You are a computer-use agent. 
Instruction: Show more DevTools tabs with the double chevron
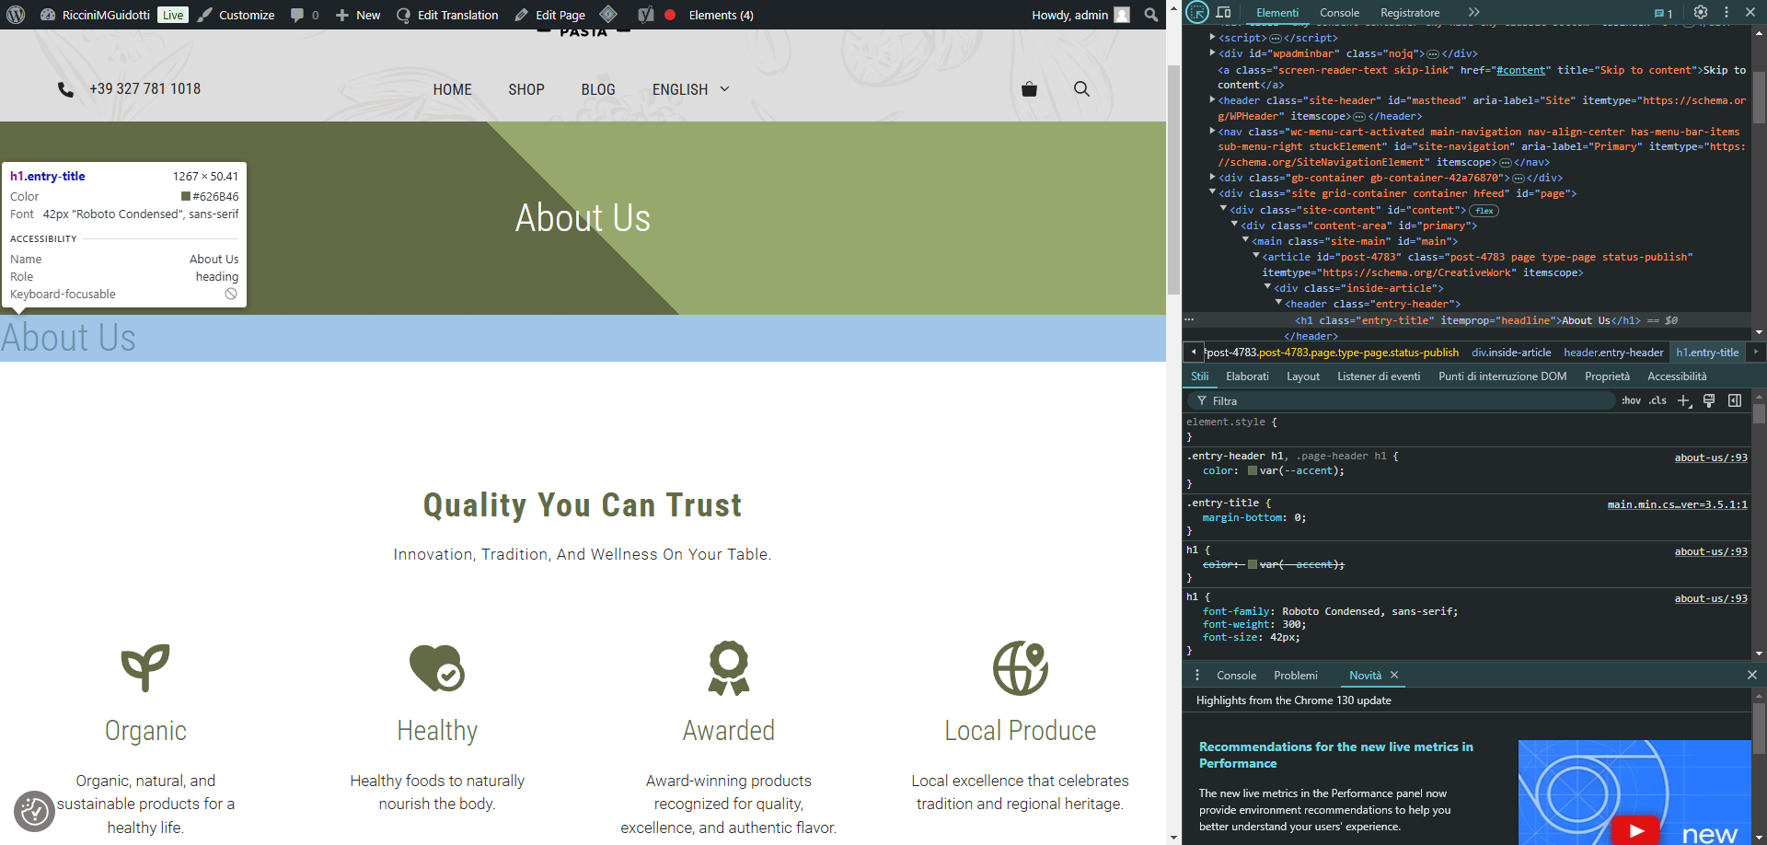click(x=1474, y=13)
